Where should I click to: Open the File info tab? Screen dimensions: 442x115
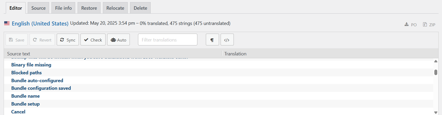[63, 8]
